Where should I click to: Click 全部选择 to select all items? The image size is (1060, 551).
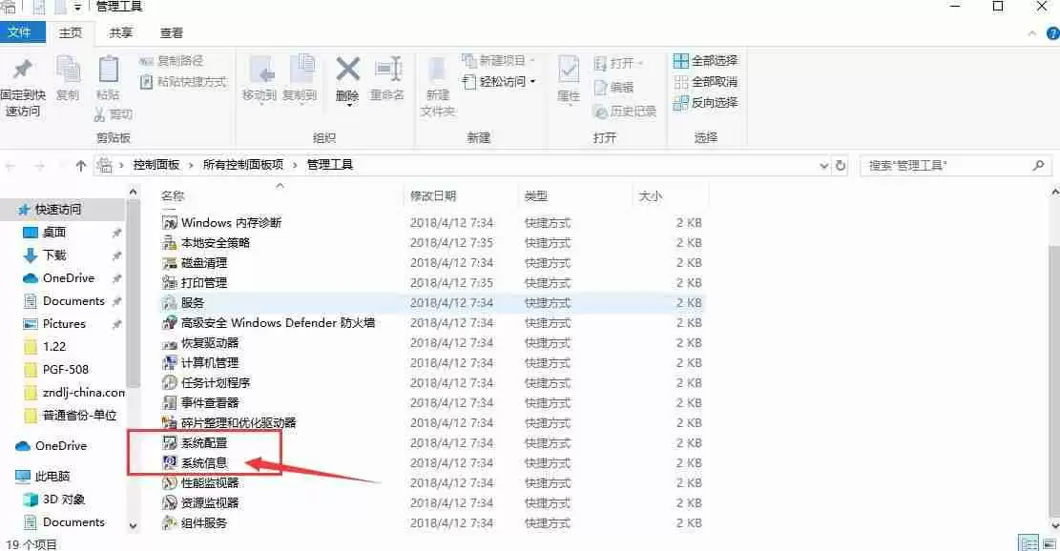tap(706, 59)
